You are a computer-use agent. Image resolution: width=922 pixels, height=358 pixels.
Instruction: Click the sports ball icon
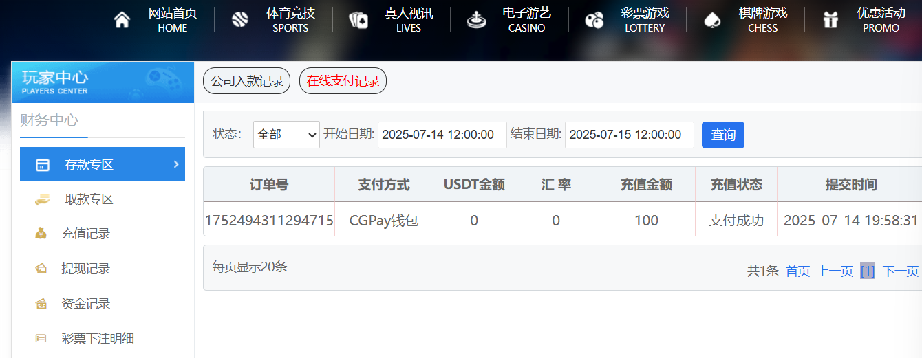point(239,20)
